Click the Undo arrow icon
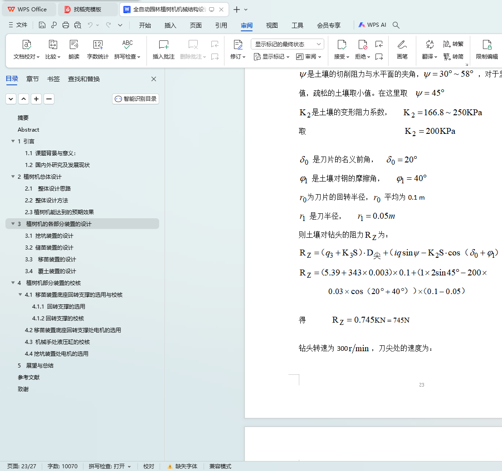The height and width of the screenshot is (471, 502). 90,25
